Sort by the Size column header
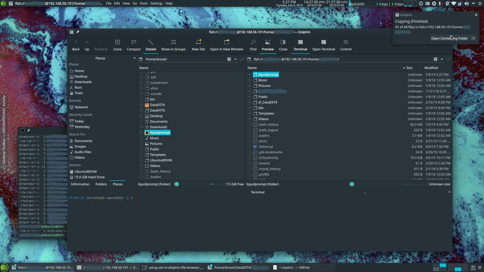 409,68
